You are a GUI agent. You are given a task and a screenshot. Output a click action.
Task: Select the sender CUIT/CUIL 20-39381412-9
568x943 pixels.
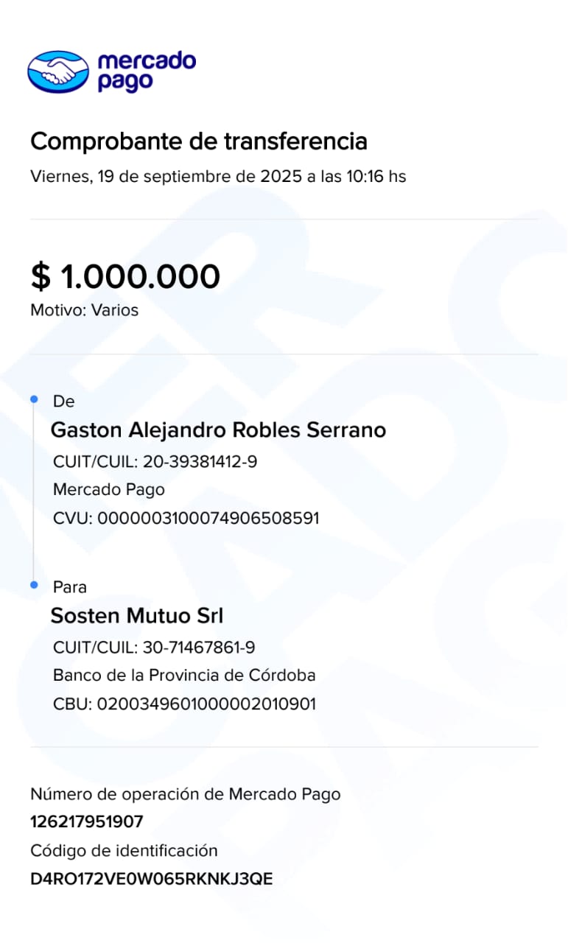[x=155, y=462]
